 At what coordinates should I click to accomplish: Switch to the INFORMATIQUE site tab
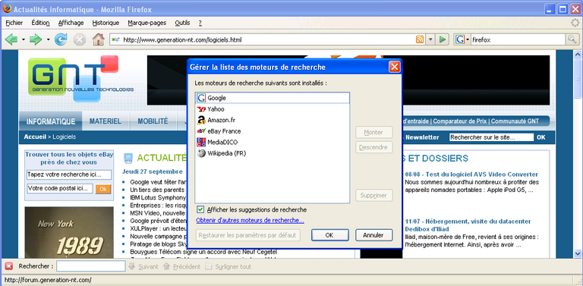click(51, 121)
